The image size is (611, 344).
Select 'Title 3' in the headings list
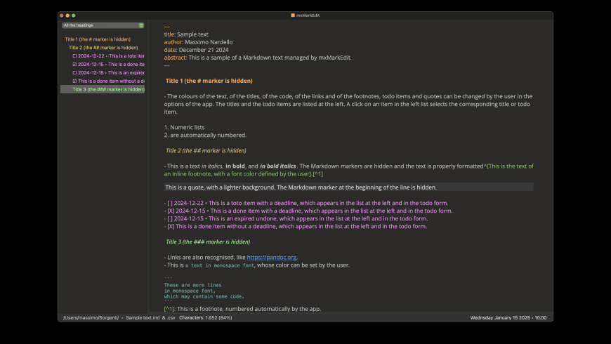click(108, 89)
